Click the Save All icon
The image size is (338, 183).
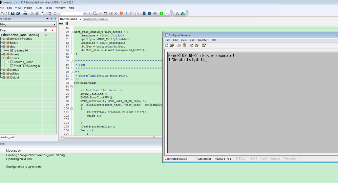(18, 13)
